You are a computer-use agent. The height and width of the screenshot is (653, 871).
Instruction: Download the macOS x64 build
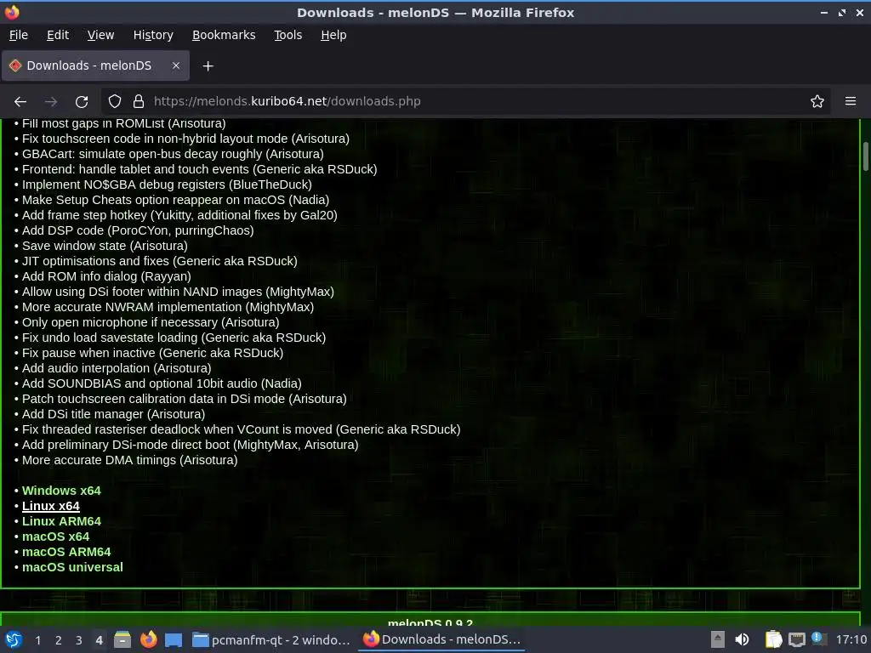55,537
